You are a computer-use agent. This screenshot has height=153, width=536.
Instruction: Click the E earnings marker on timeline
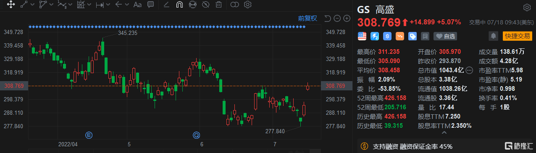point(89,135)
